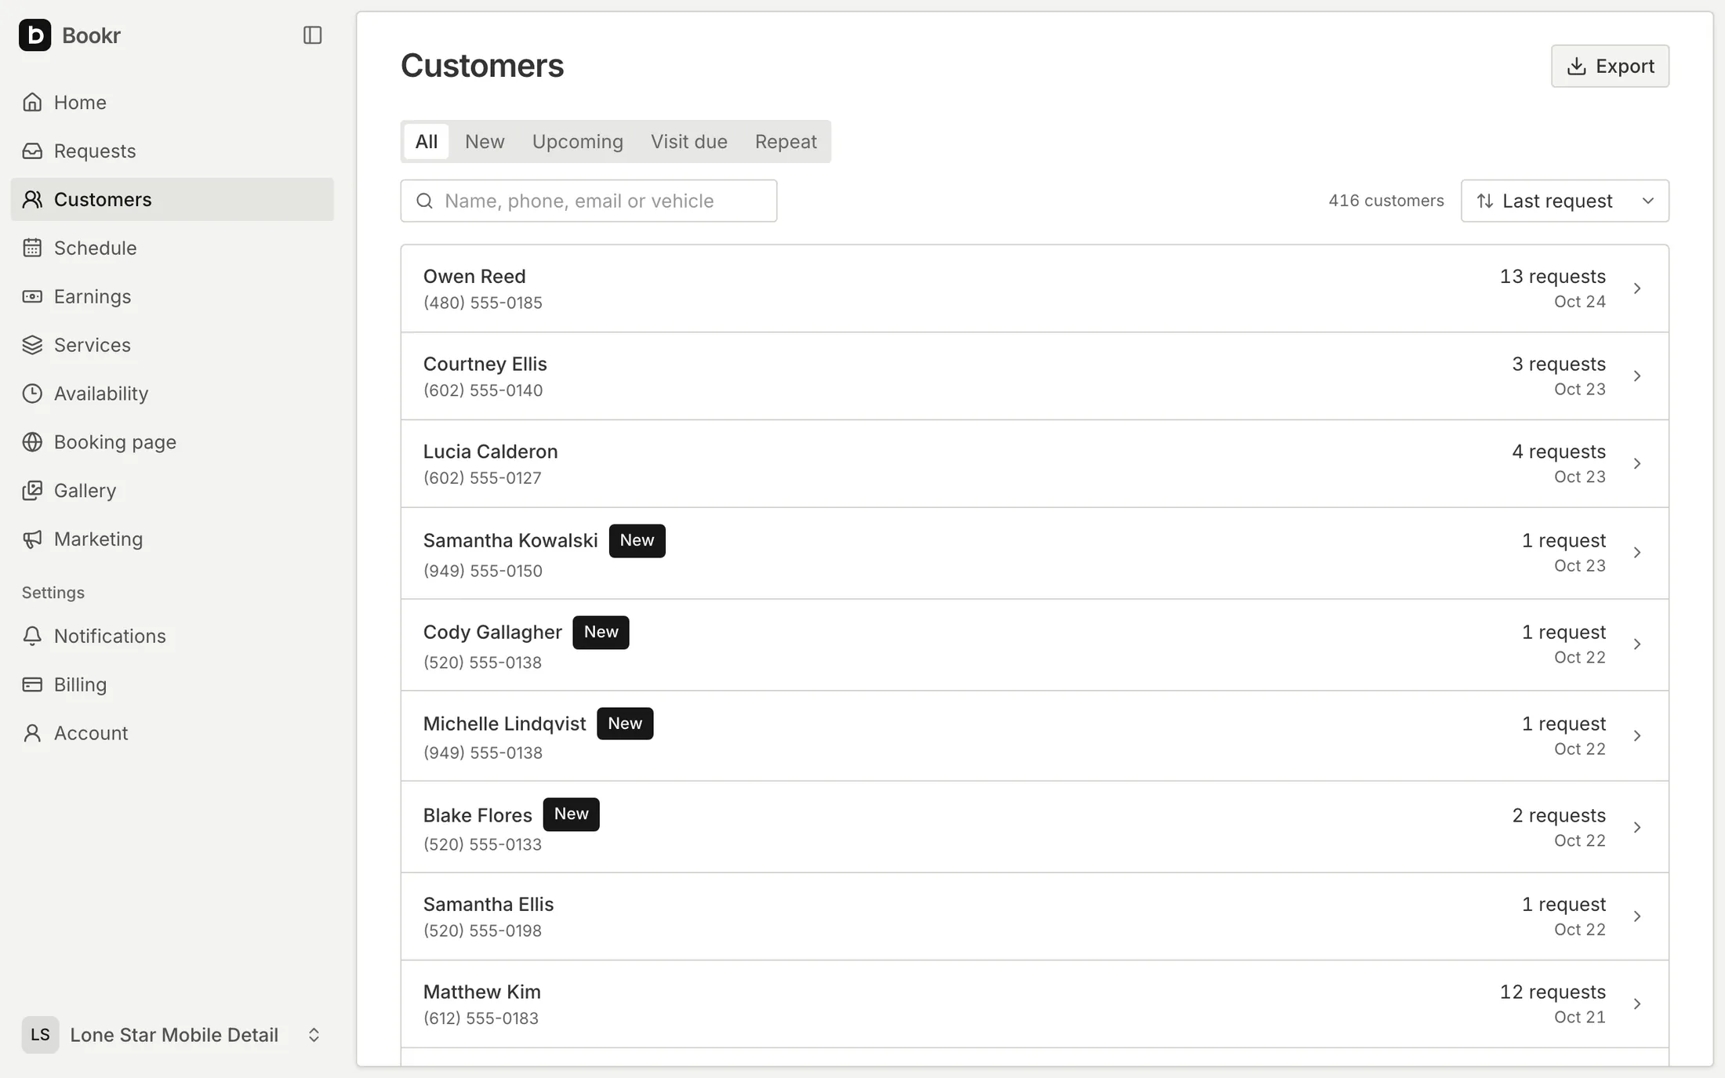Open Courtney Ellis's row chevron
The image size is (1725, 1078).
click(1637, 376)
